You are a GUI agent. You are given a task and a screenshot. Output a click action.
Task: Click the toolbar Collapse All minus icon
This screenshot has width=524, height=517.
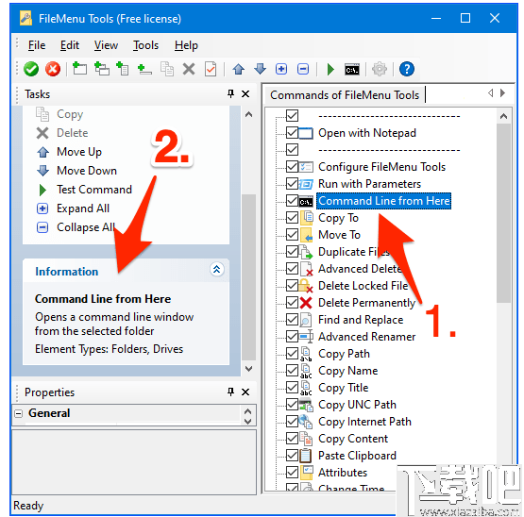tap(303, 69)
